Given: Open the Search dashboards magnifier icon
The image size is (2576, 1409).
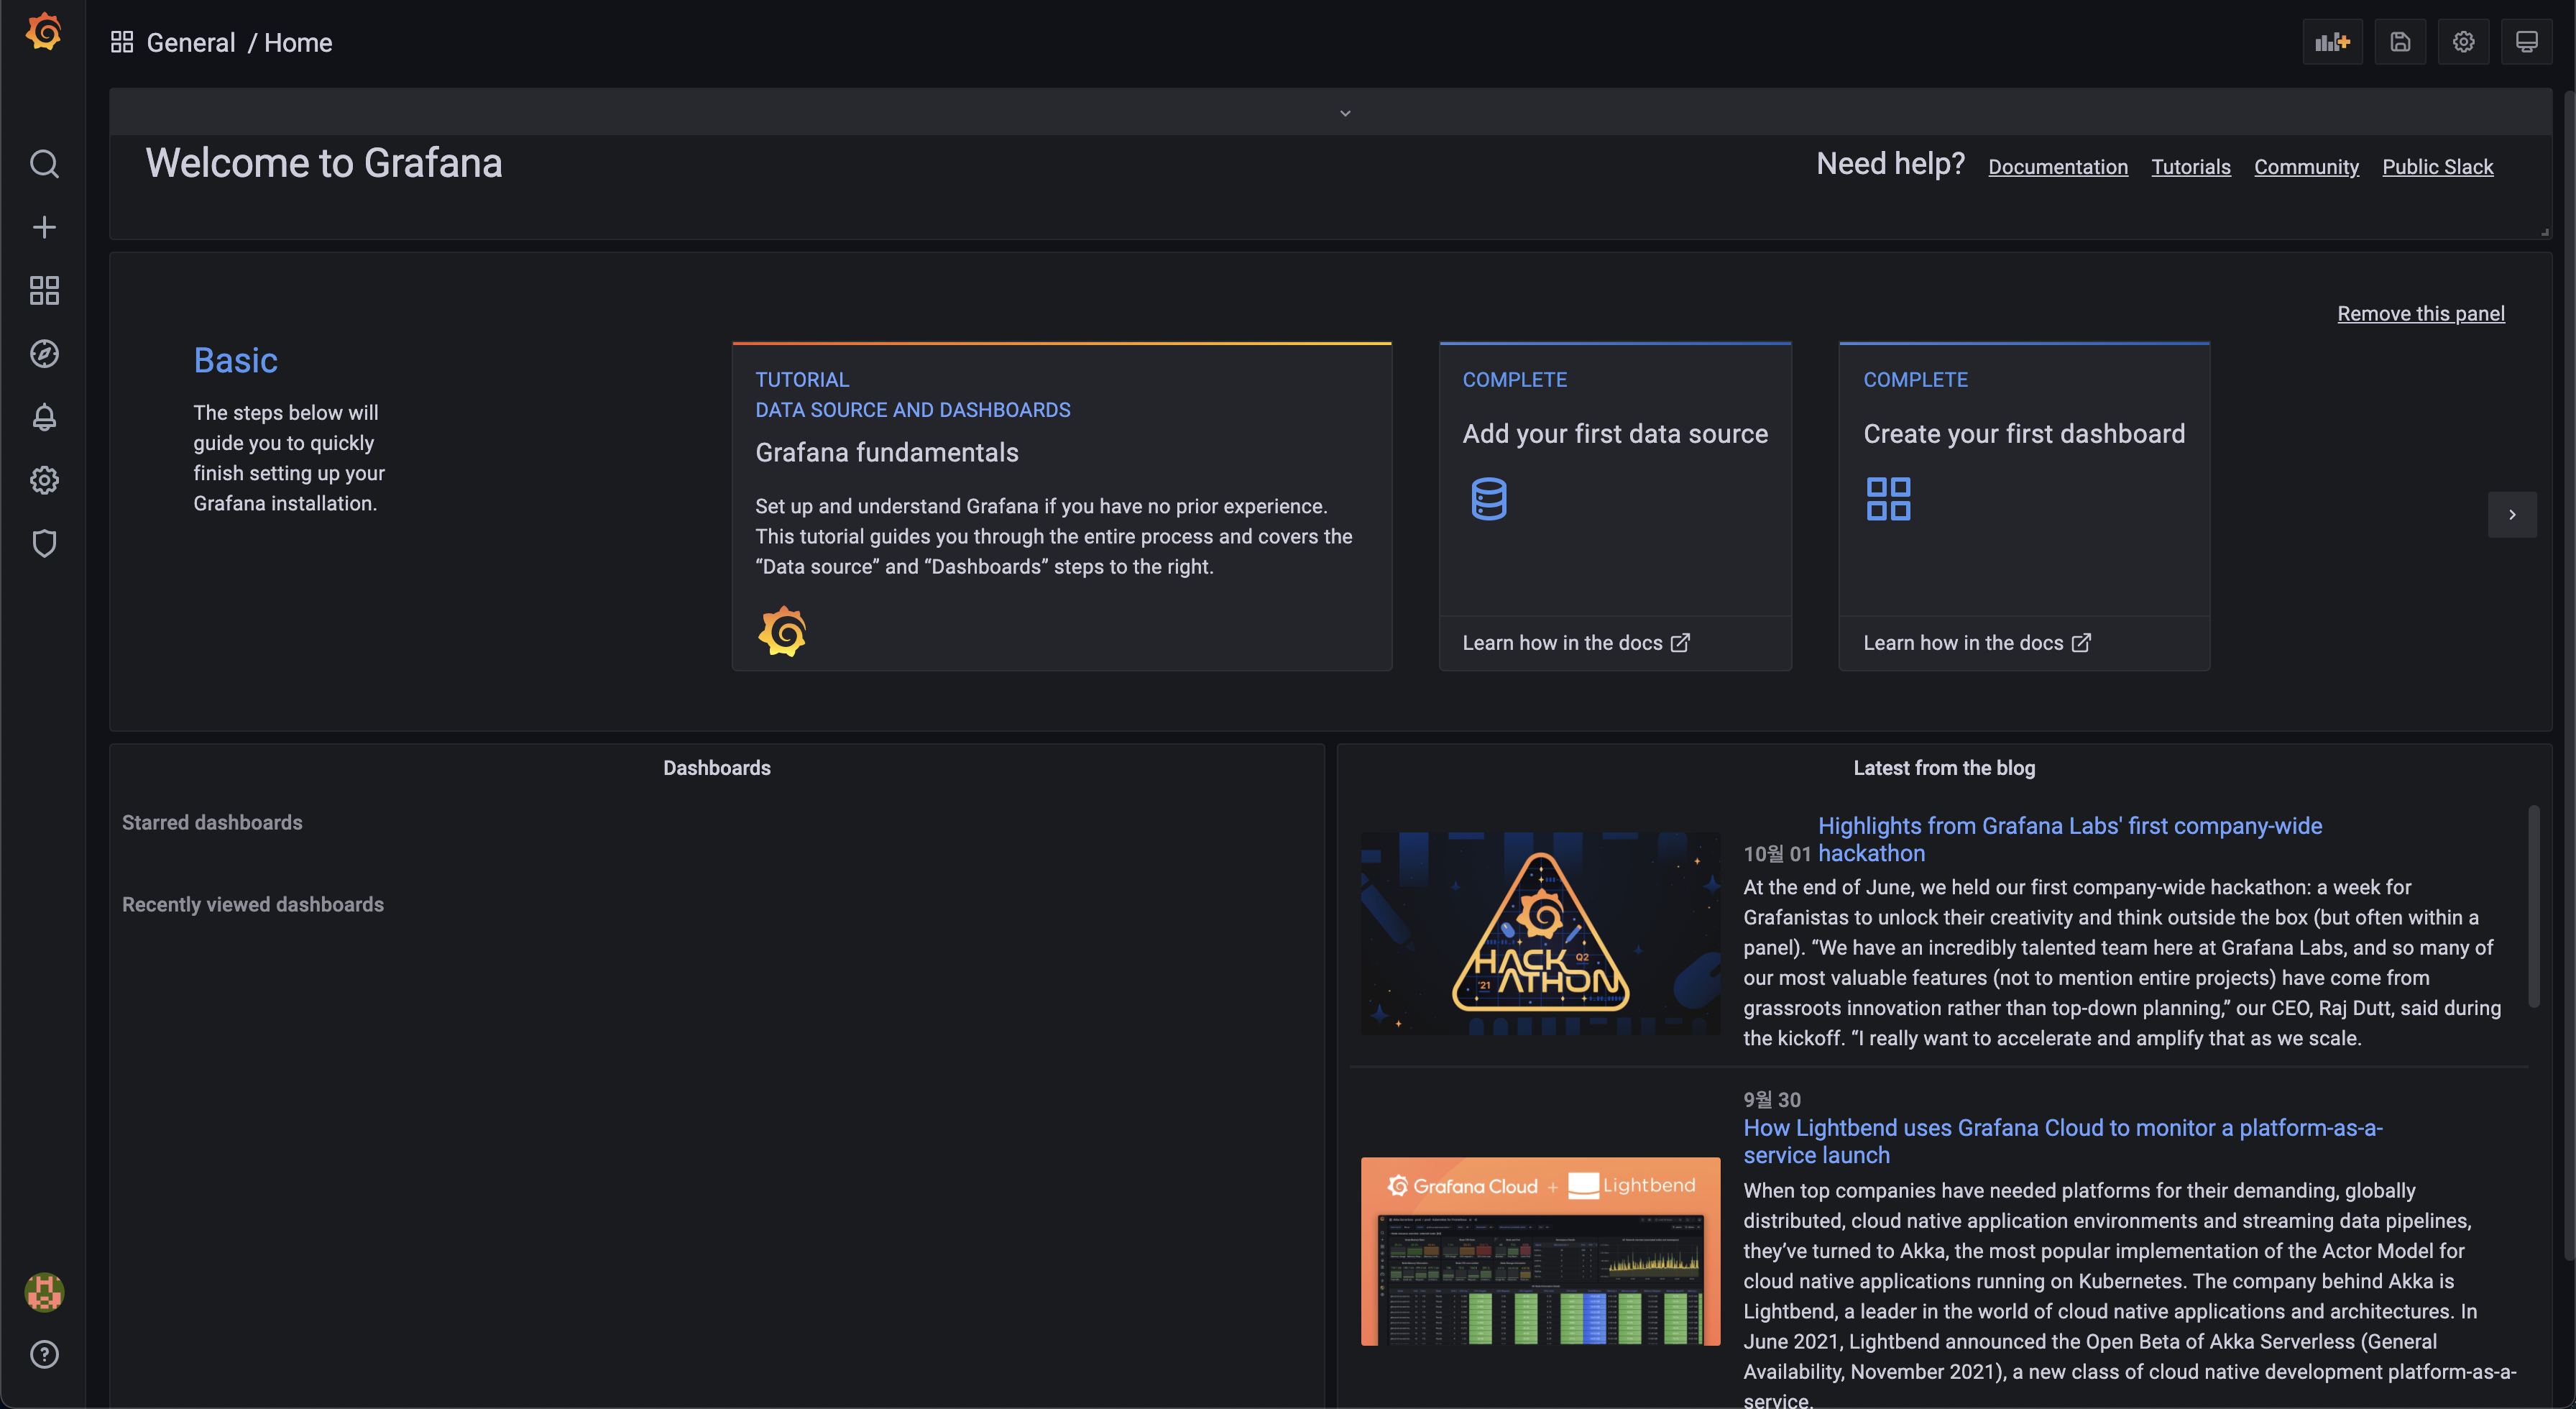Looking at the screenshot, I should (44, 163).
